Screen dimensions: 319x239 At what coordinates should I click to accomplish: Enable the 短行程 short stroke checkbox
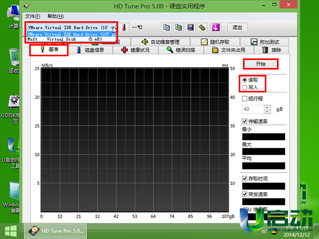(x=245, y=99)
